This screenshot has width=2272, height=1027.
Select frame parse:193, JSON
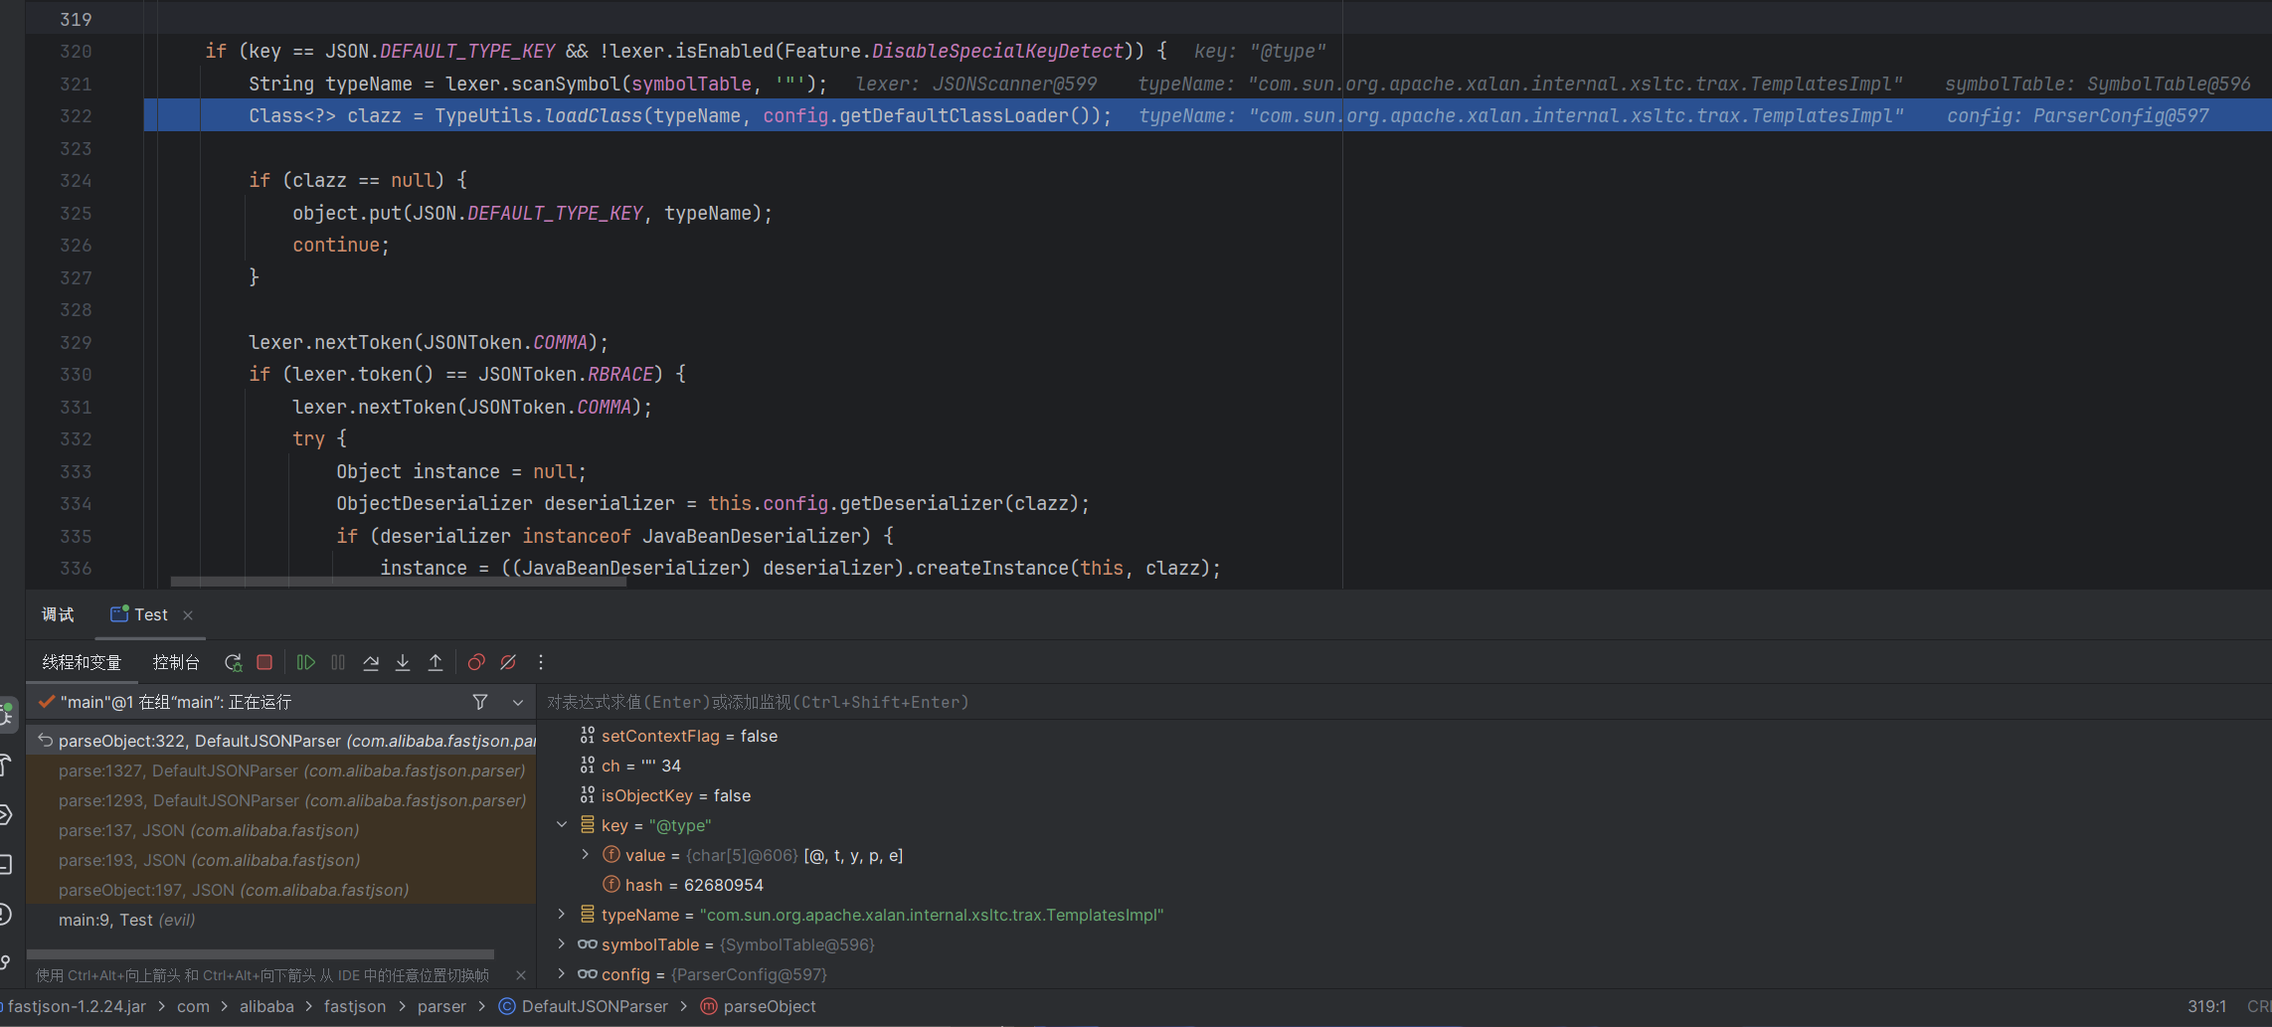[280, 860]
